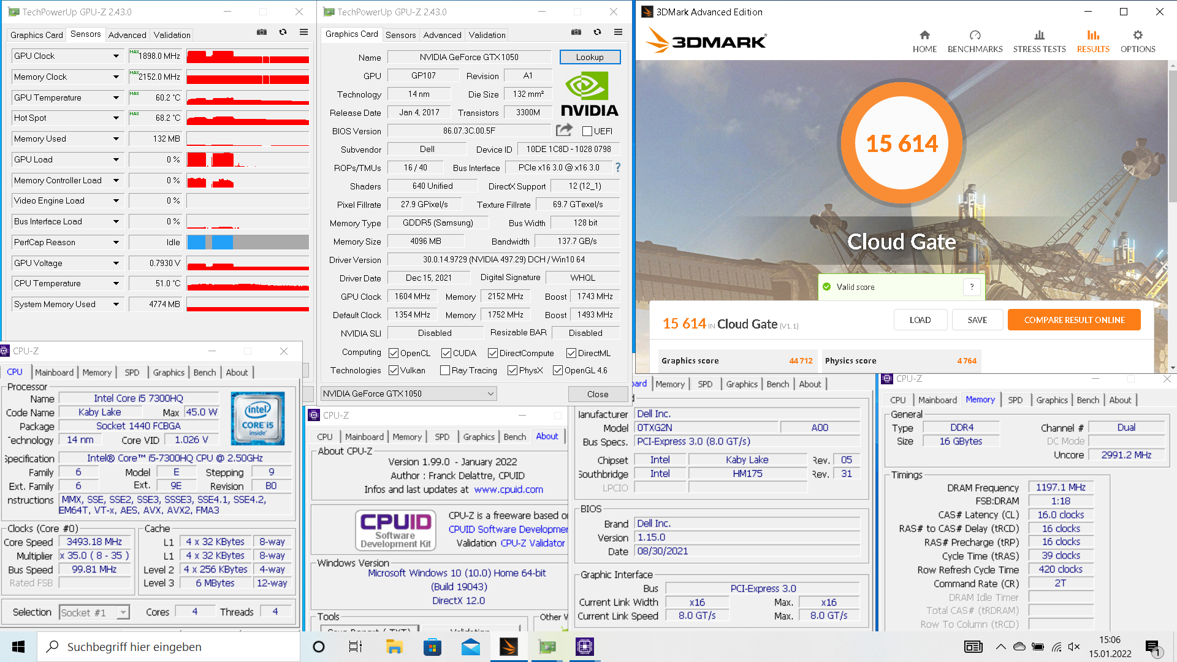Viewport: 1177px width, 662px height.
Task: Click the Windows search box in taskbar
Action: pyautogui.click(x=169, y=647)
